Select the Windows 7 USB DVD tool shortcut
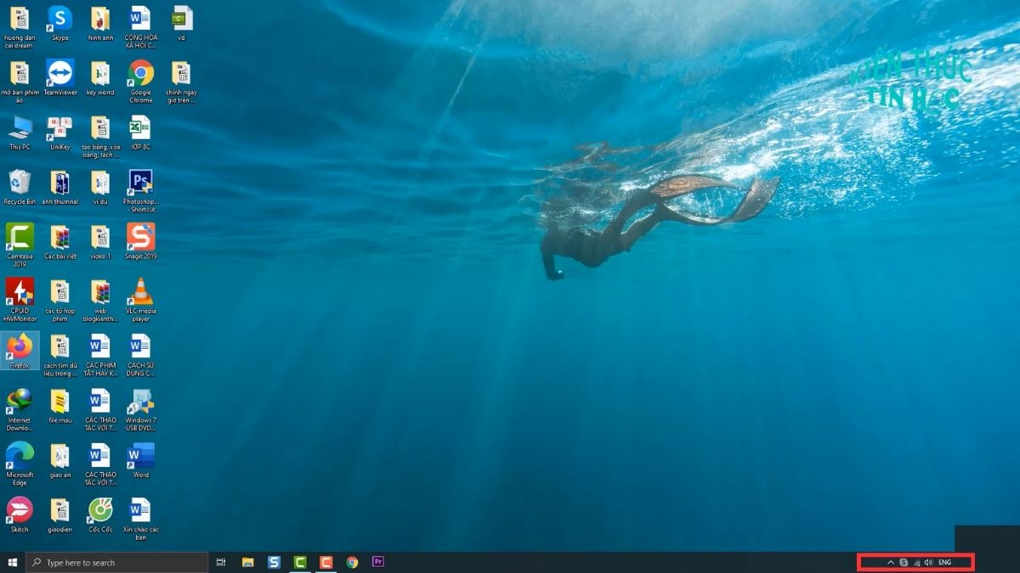The image size is (1020, 573). (x=141, y=409)
